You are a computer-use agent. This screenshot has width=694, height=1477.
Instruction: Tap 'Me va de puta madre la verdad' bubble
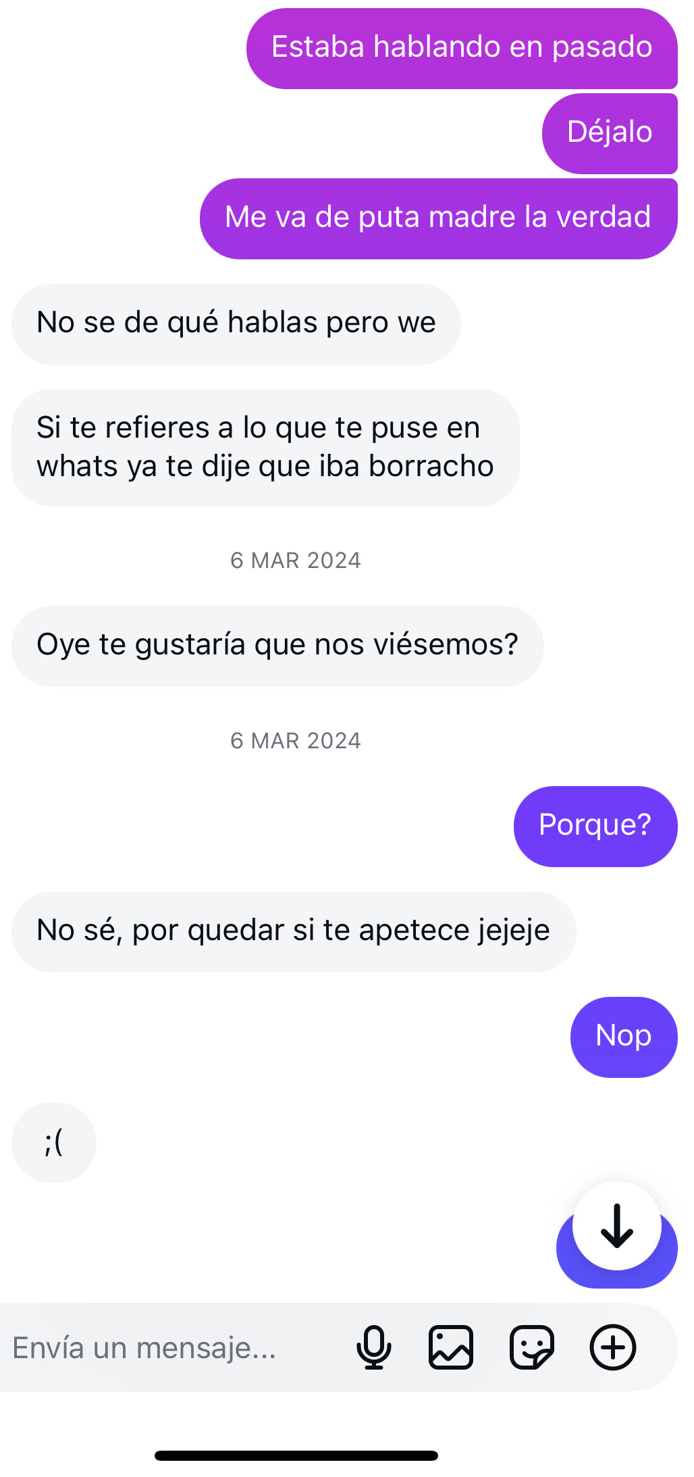(438, 218)
